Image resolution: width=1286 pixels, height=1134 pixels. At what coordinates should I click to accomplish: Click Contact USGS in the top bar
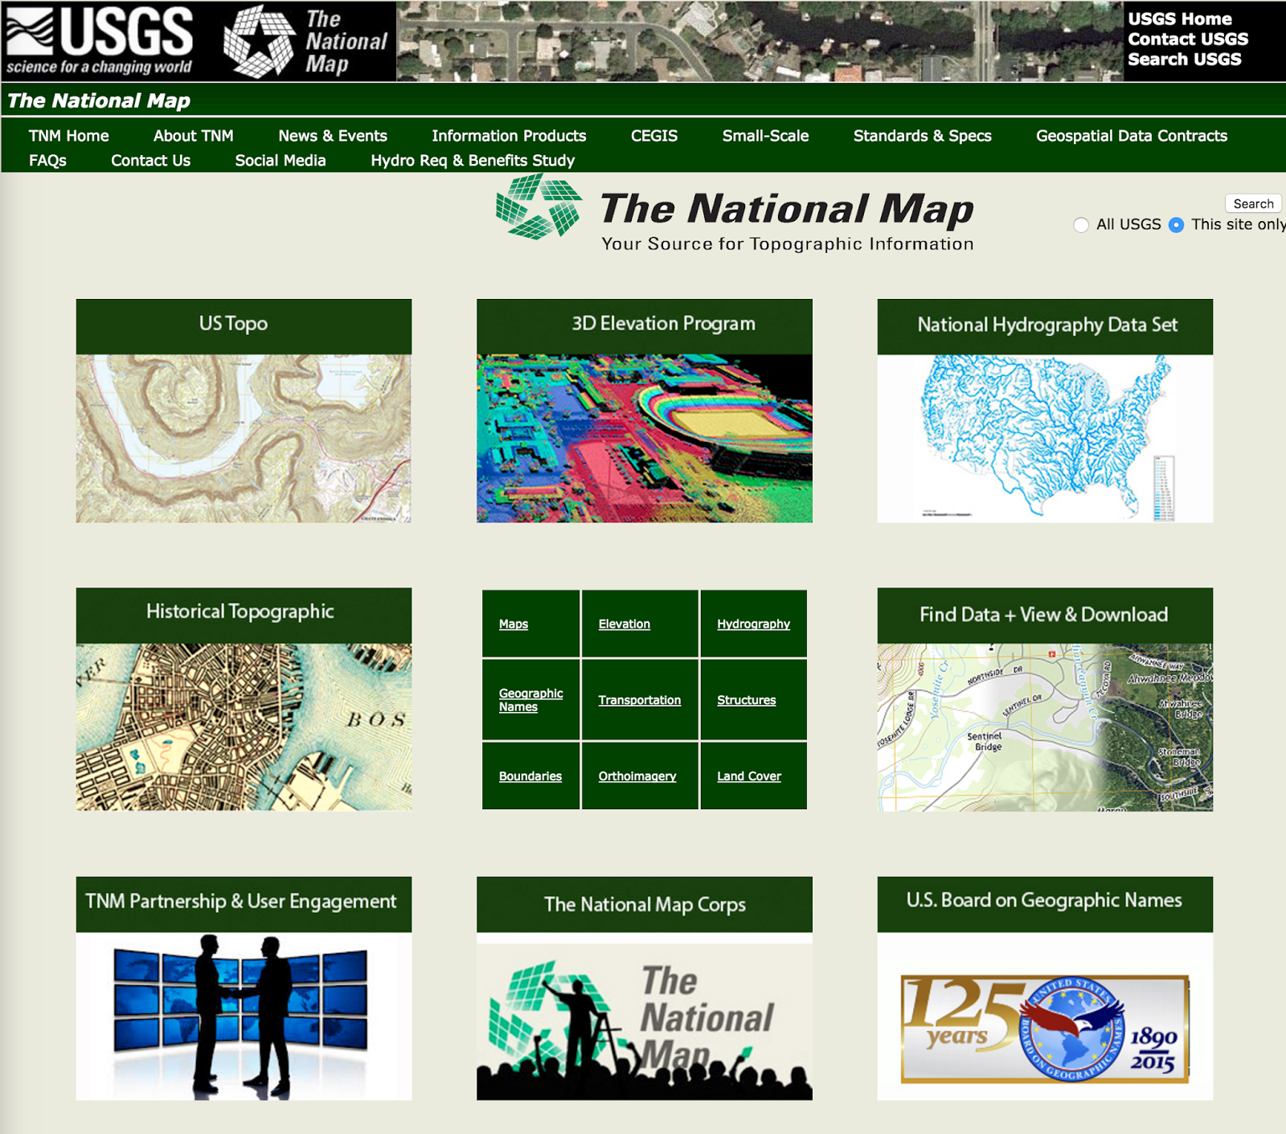(x=1188, y=39)
